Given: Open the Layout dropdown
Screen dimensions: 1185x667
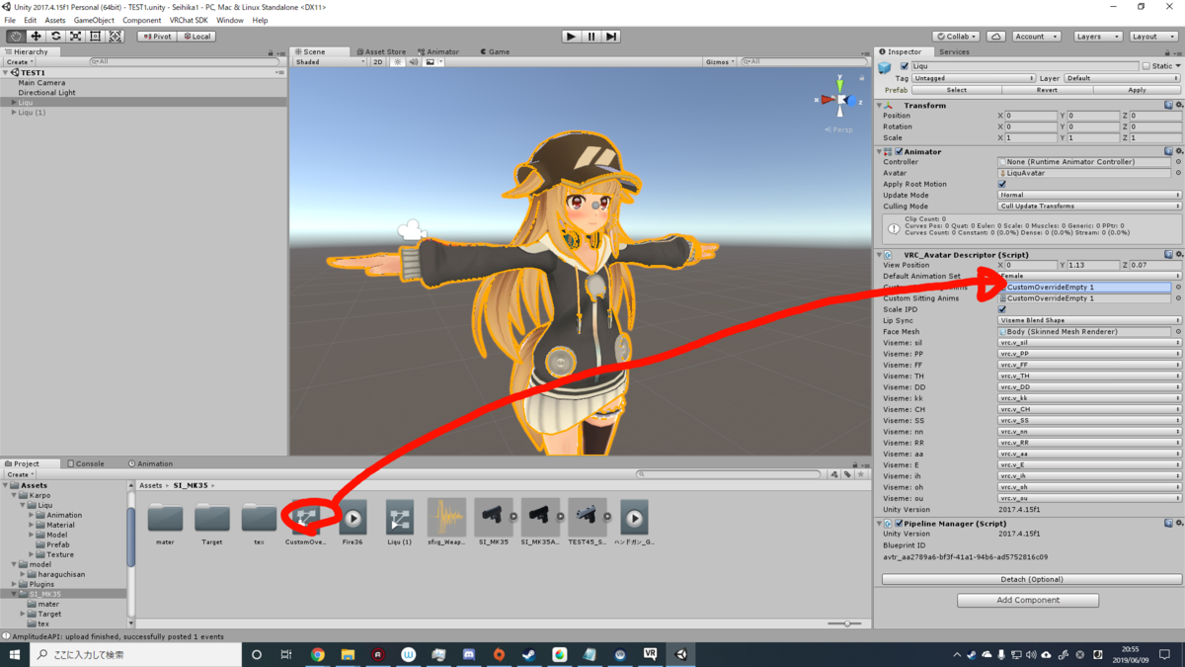Looking at the screenshot, I should pos(1153,37).
